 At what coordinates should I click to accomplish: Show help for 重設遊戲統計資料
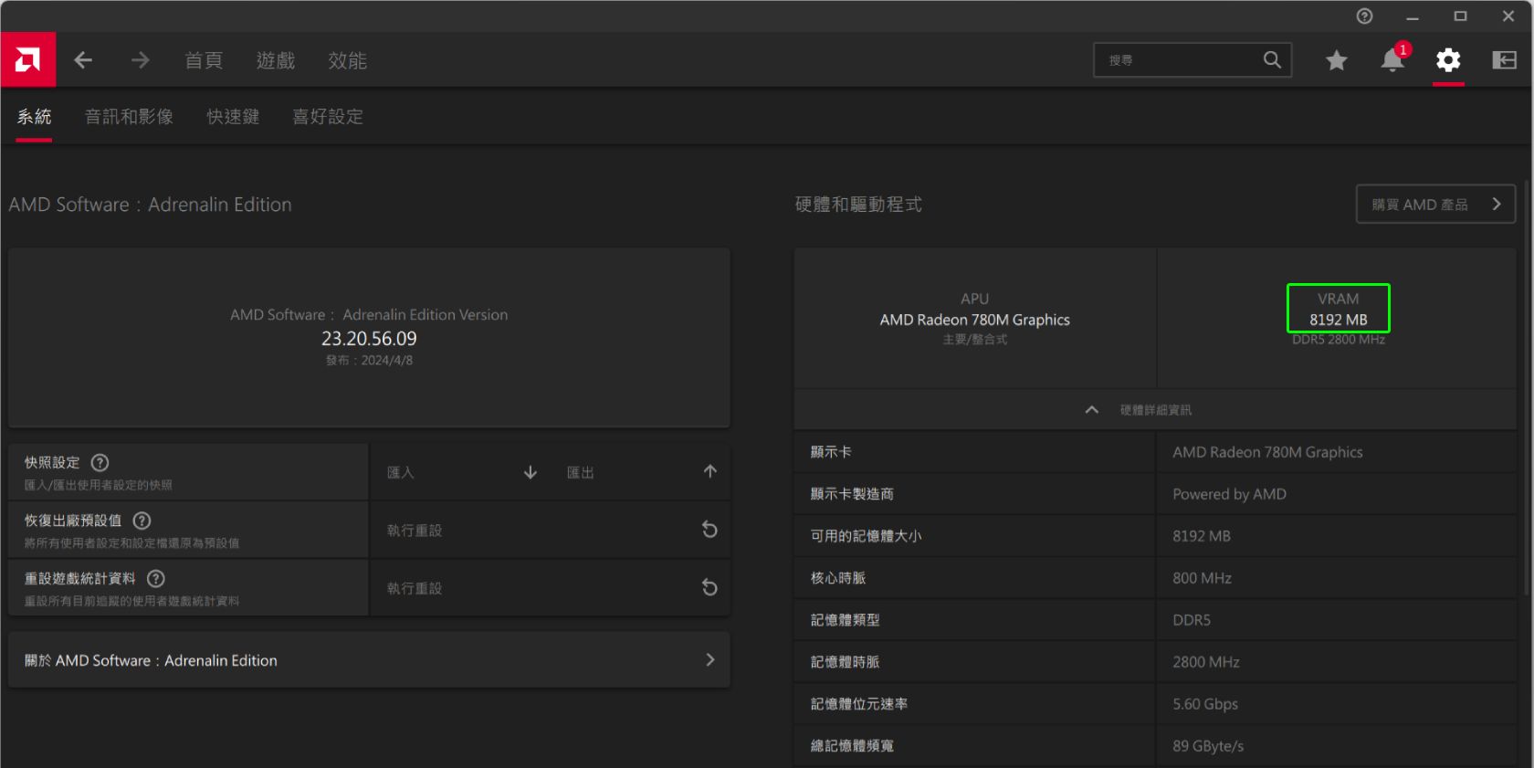click(156, 579)
